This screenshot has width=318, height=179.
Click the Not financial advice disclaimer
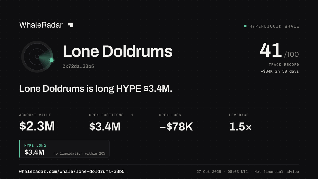click(x=277, y=172)
